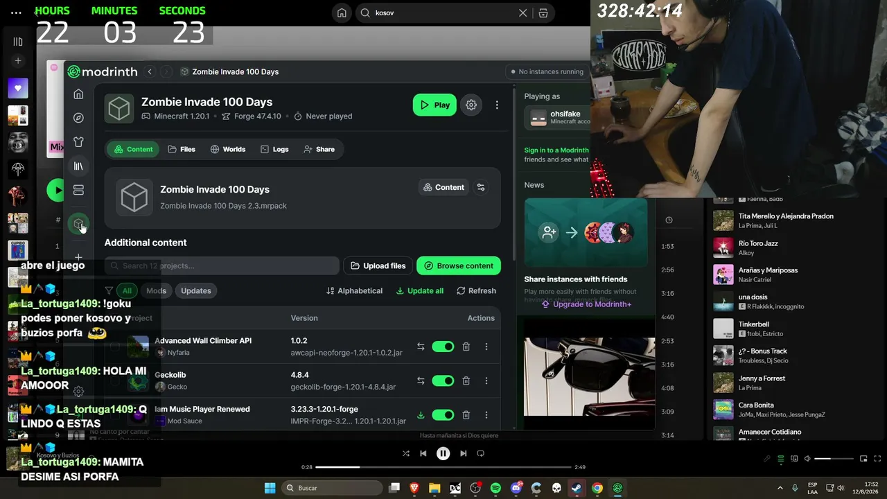Screen dimensions: 887x499
Task: Open the ohsifake account selector
Action: pos(557,117)
